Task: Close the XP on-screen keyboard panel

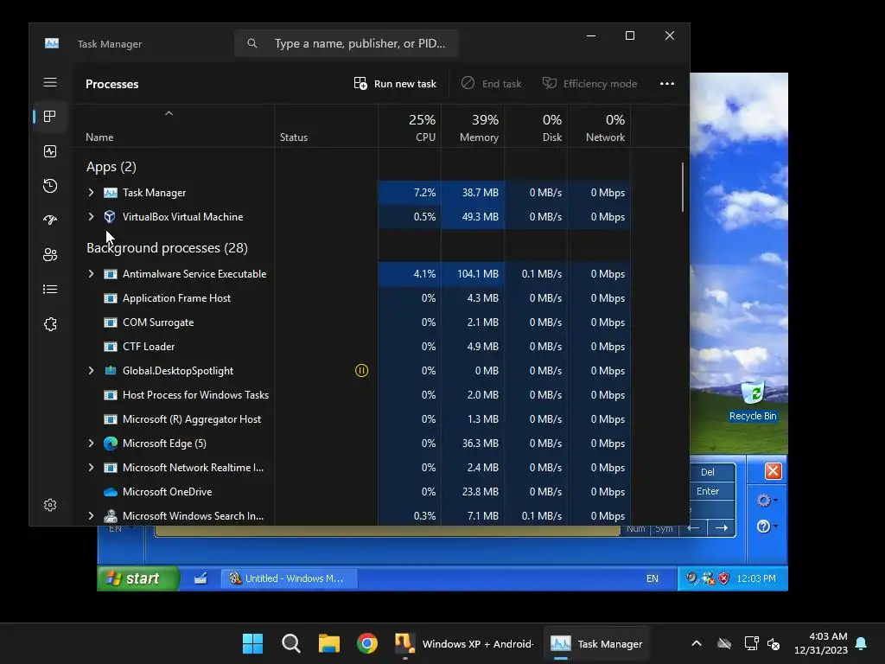Action: tap(773, 471)
